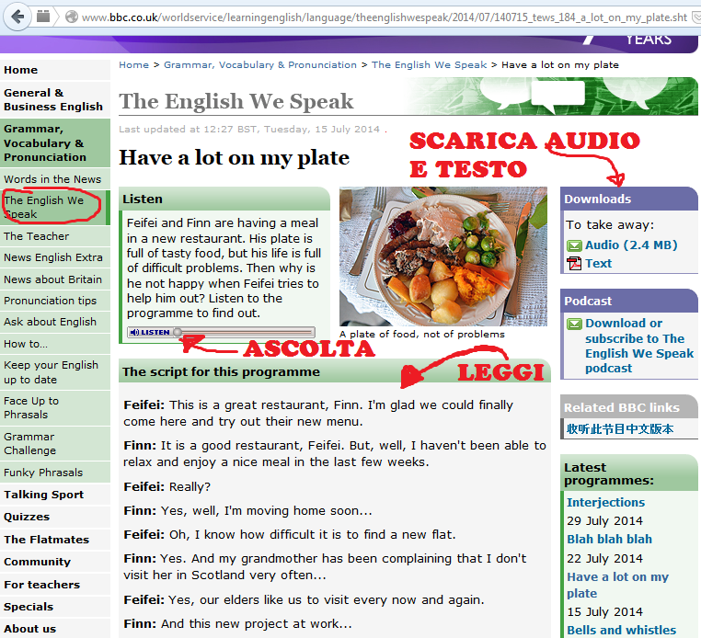Click the browser back arrow button
The width and height of the screenshot is (701, 638).
tap(17, 17)
